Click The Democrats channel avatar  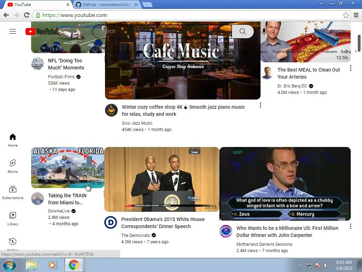click(111, 222)
